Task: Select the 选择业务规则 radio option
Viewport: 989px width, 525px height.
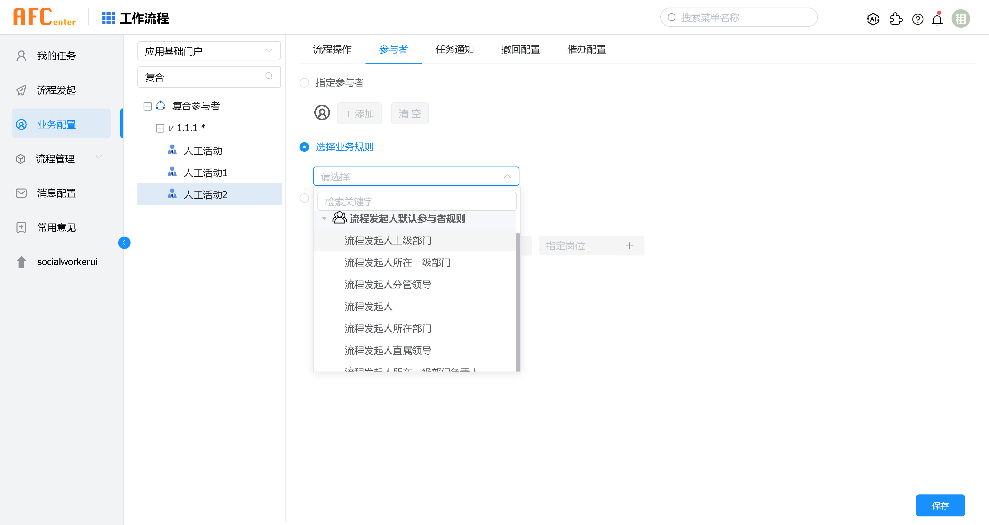Action: click(x=304, y=147)
